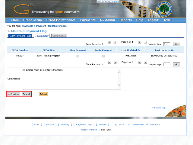Click bottom Go button

(177, 64)
